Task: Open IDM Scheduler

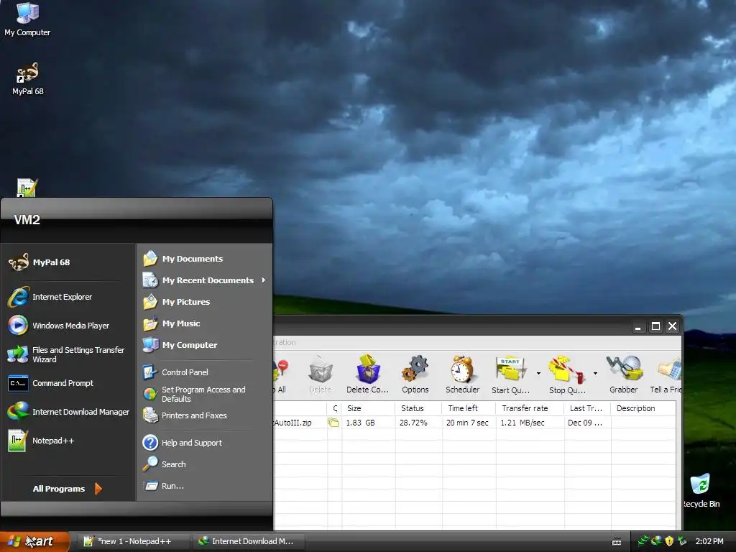Action: [462, 374]
